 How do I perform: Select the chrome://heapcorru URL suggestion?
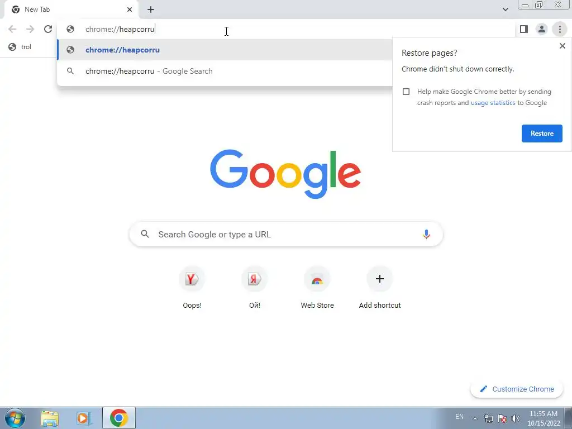225,50
